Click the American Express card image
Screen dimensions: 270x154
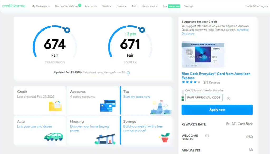tap(203, 54)
